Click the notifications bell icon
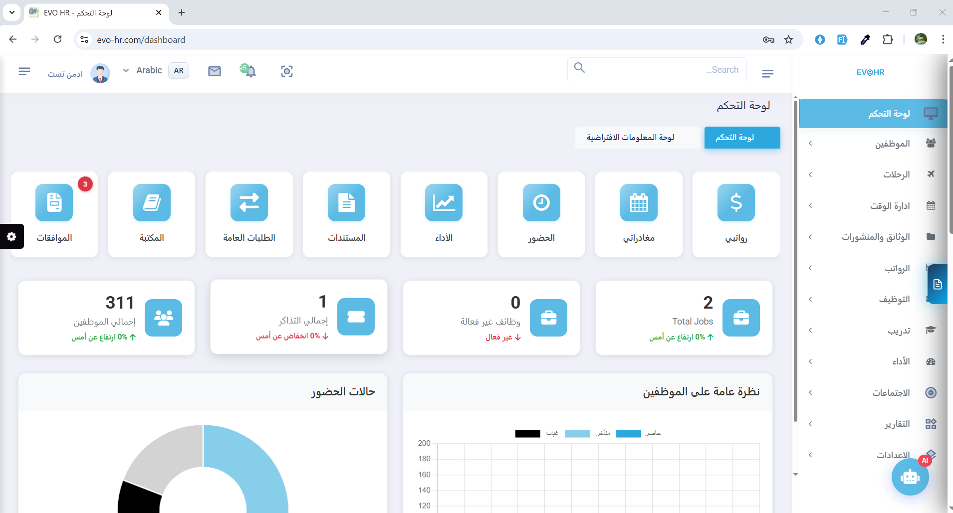This screenshot has width=953, height=513. [x=250, y=71]
